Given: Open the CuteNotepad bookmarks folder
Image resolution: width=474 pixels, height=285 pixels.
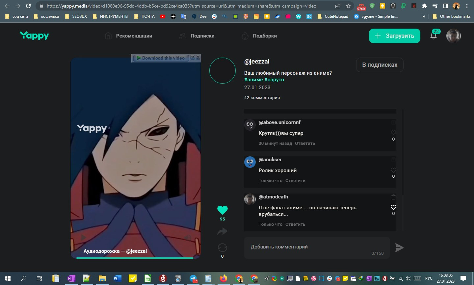Looking at the screenshot, I should click(x=333, y=16).
